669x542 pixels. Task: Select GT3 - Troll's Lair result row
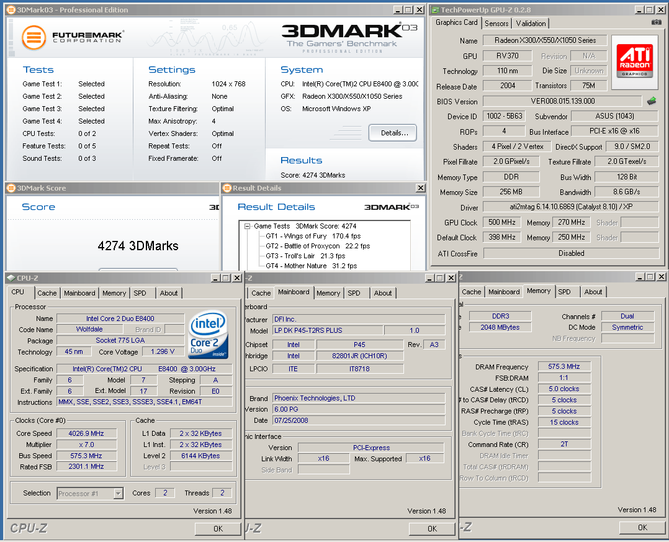(305, 256)
